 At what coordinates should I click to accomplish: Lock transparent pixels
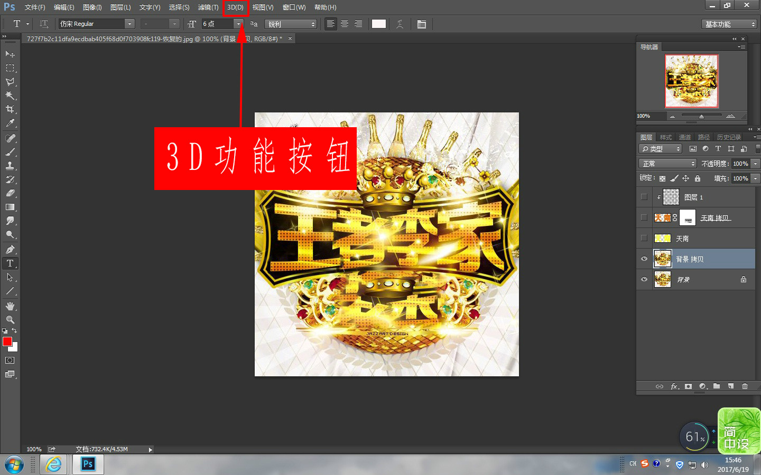tap(662, 178)
